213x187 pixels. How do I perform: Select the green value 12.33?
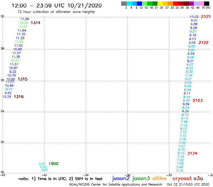click(x=15, y=60)
